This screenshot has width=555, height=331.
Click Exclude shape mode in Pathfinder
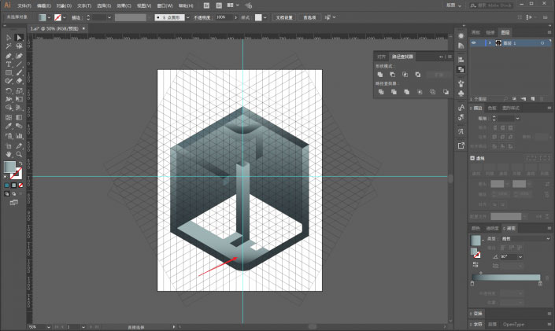pyautogui.click(x=418, y=74)
